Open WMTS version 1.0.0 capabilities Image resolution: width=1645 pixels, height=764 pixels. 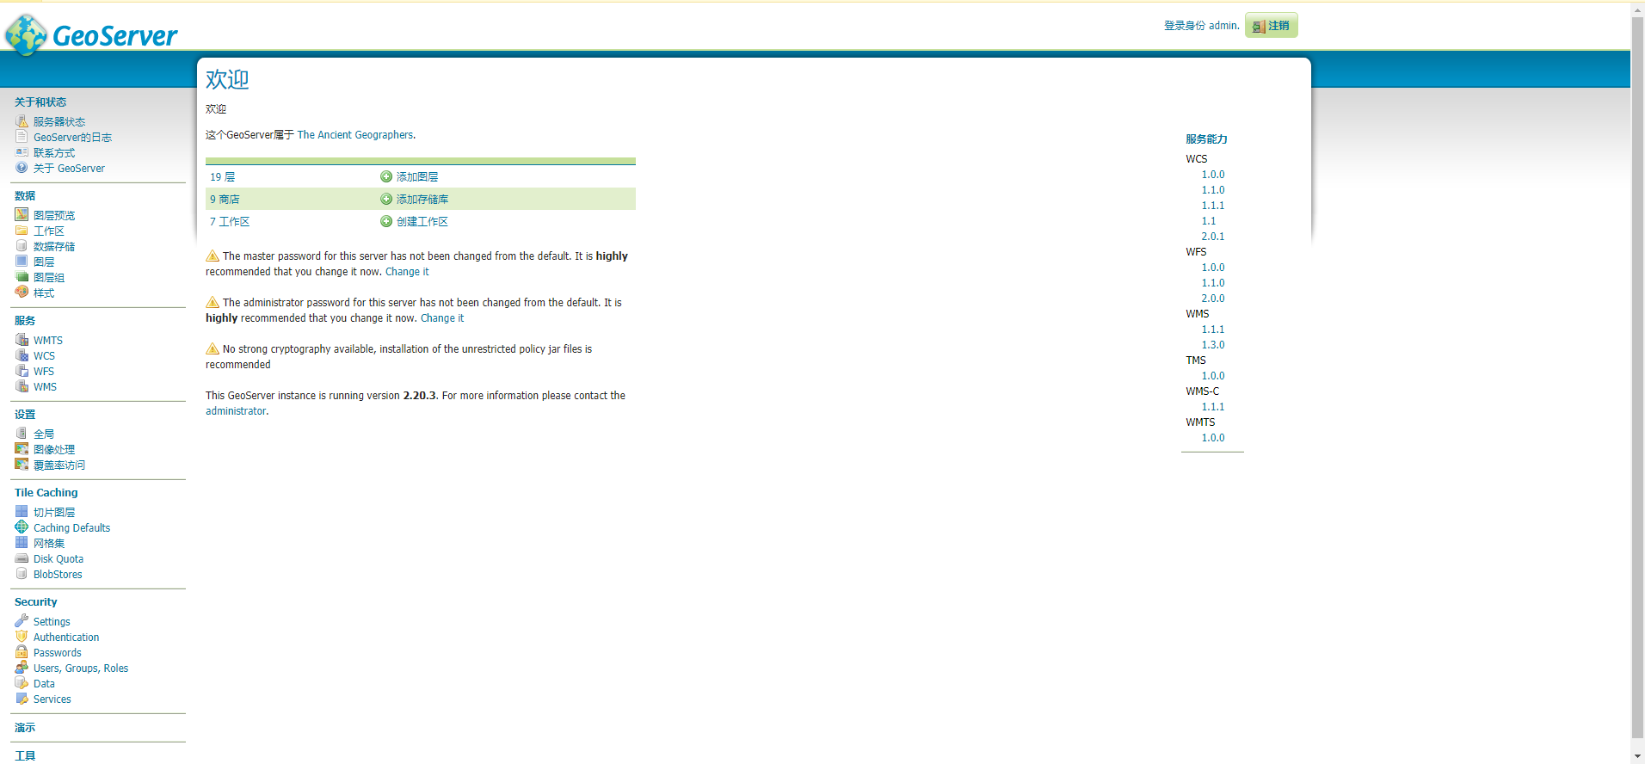(1213, 438)
